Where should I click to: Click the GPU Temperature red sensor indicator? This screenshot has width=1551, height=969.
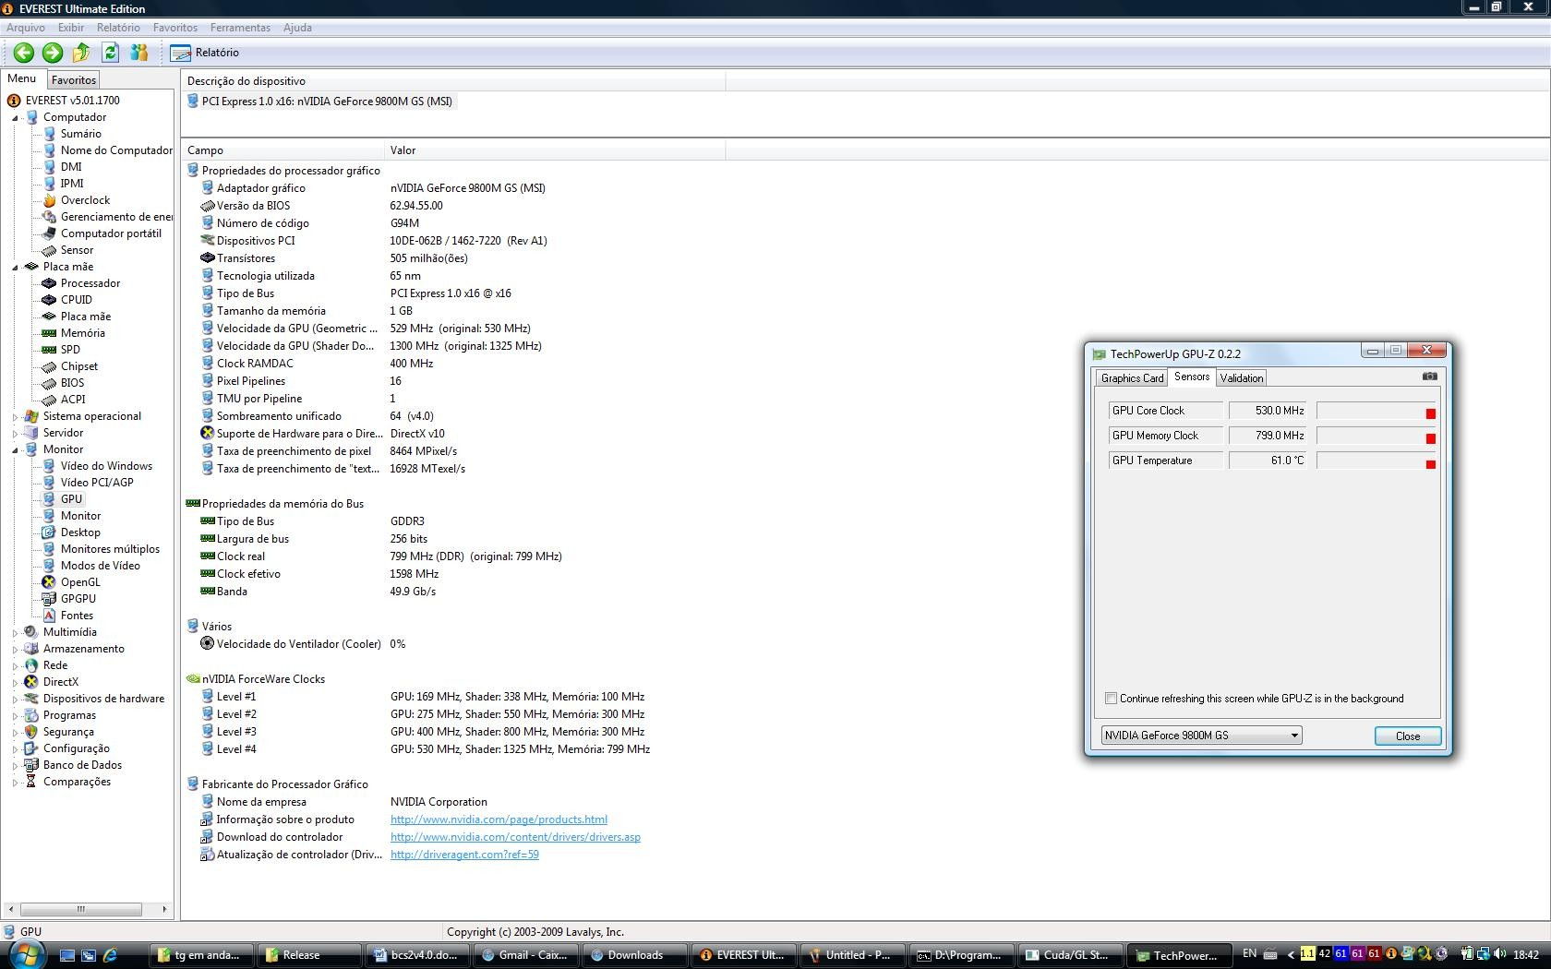point(1431,464)
